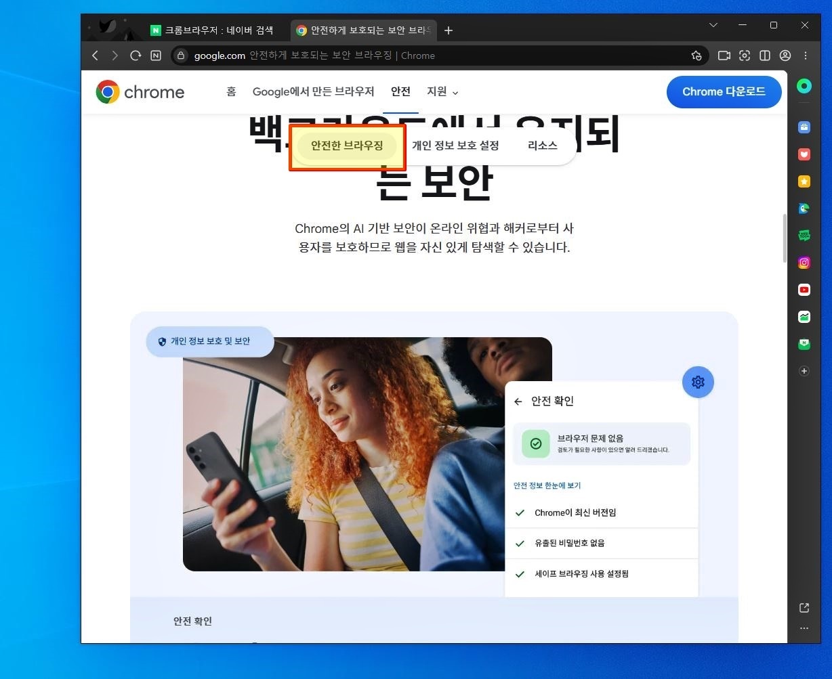Open the green Webtoon sidebar icon
Image resolution: width=832 pixels, height=679 pixels.
coord(804,236)
